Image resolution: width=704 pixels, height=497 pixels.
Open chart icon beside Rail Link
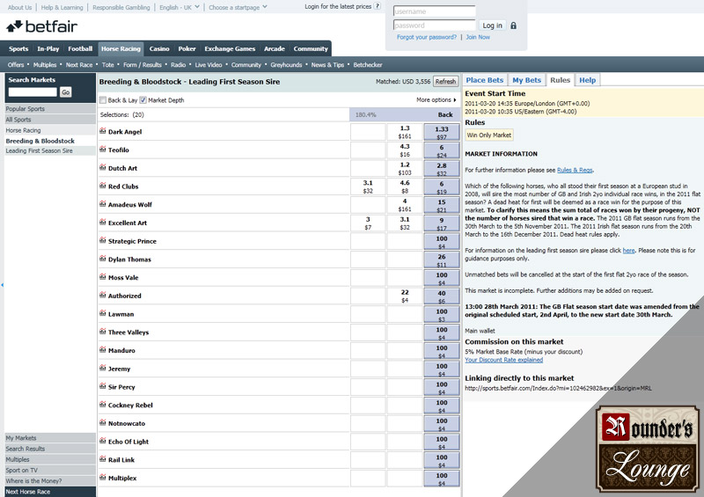tap(102, 459)
